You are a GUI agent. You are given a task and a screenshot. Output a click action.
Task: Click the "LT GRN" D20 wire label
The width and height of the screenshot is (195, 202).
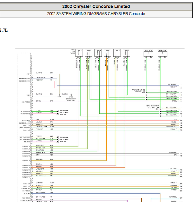[x=39, y=110]
